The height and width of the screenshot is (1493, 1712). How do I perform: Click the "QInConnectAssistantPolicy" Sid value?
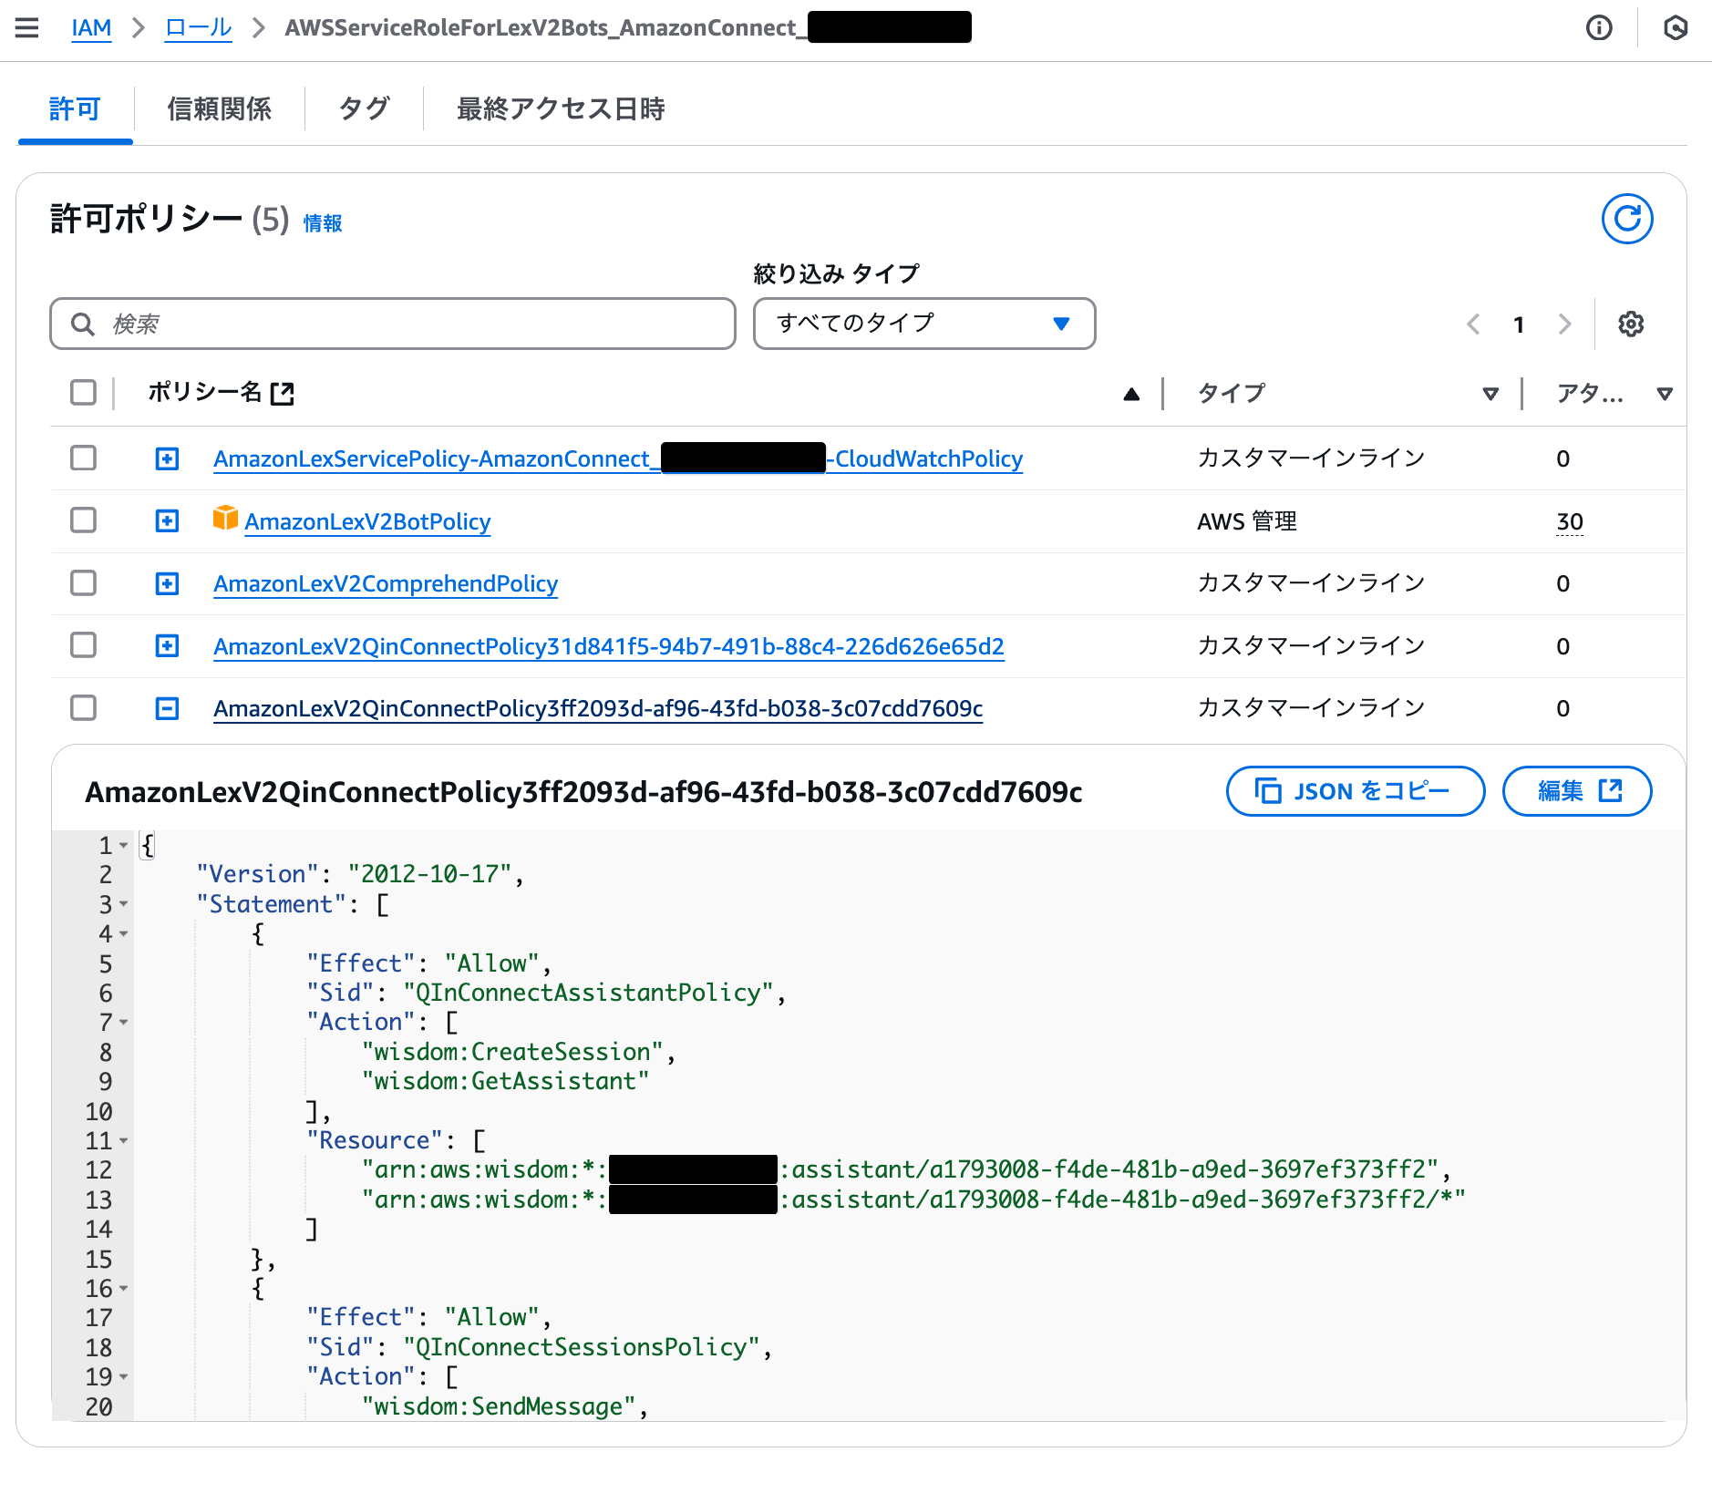[x=588, y=993]
